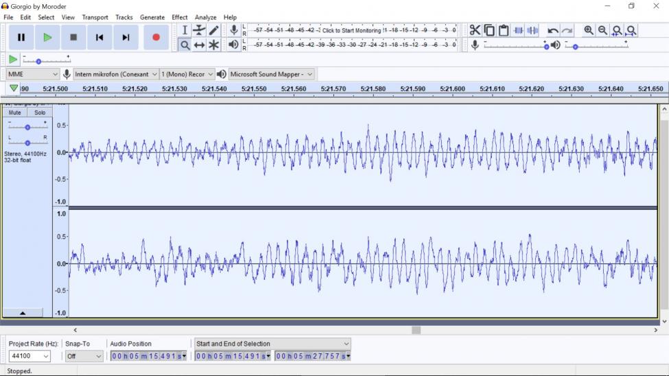Screen dimensions: 669x376
Task: Trim audio outside selection icon
Action: tap(519, 30)
